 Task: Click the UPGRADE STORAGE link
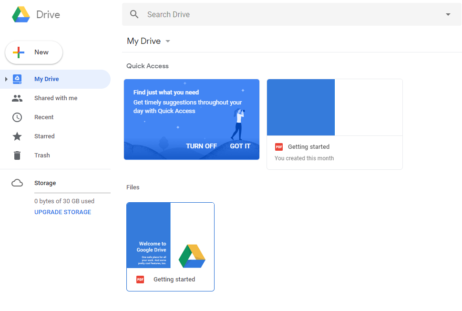click(x=62, y=212)
